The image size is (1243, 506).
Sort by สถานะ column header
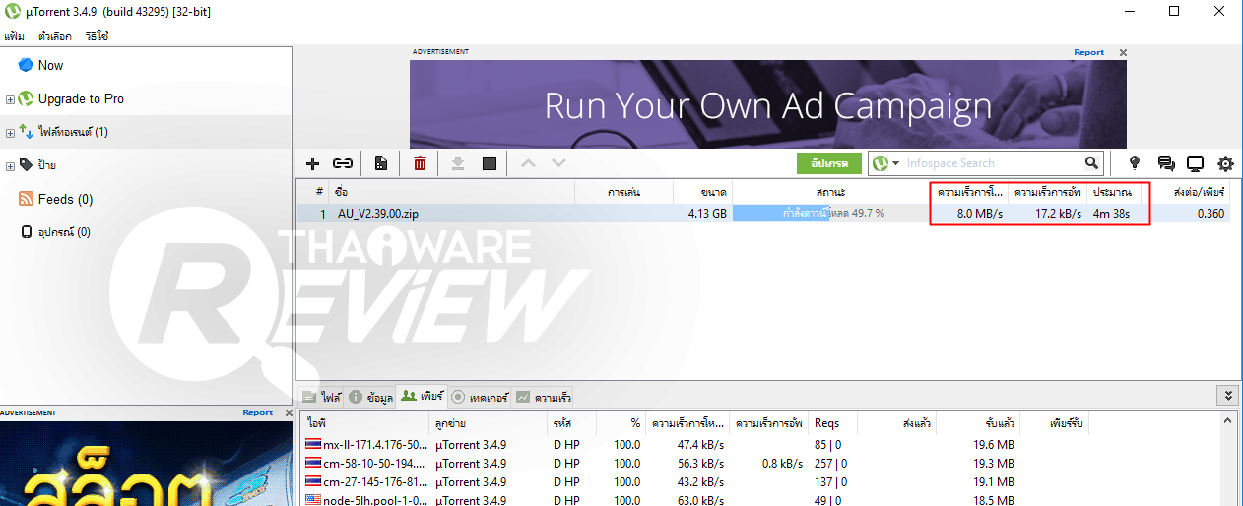click(x=831, y=191)
